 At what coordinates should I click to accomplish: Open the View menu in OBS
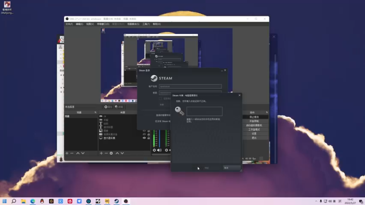click(x=90, y=24)
